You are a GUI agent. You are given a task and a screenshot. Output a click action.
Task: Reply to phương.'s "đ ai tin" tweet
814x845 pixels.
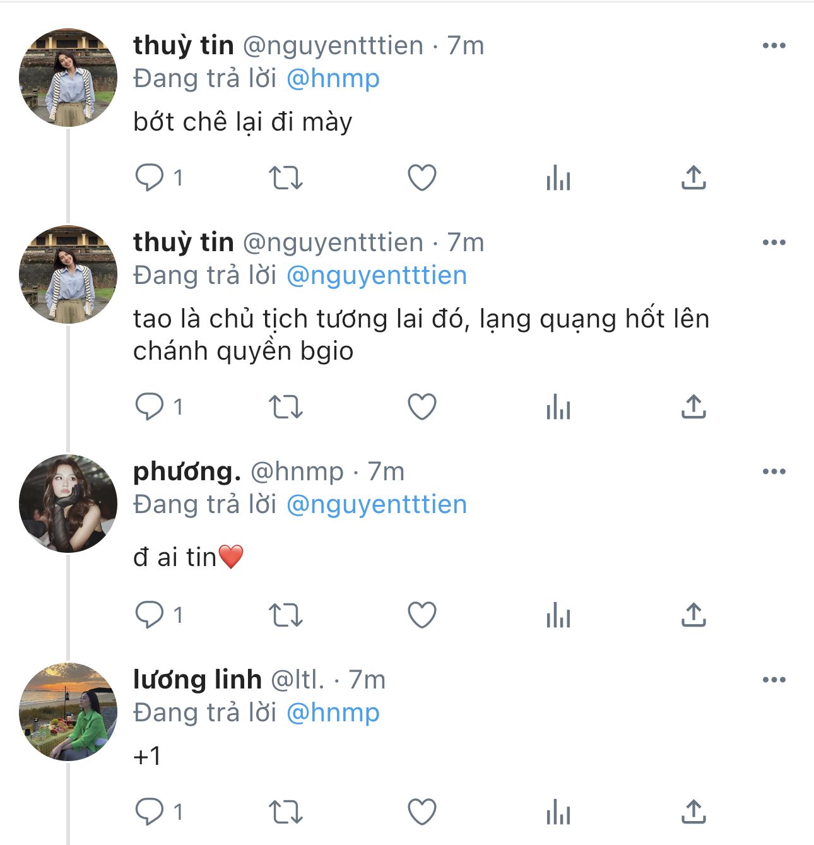[x=150, y=615]
